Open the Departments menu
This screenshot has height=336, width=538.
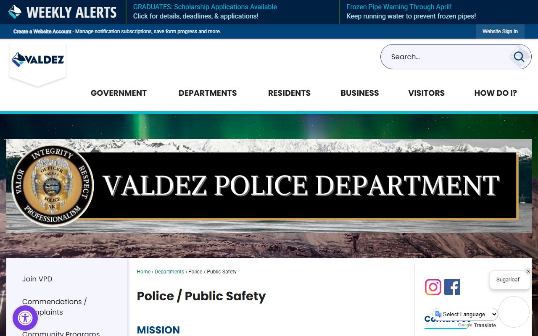208,93
